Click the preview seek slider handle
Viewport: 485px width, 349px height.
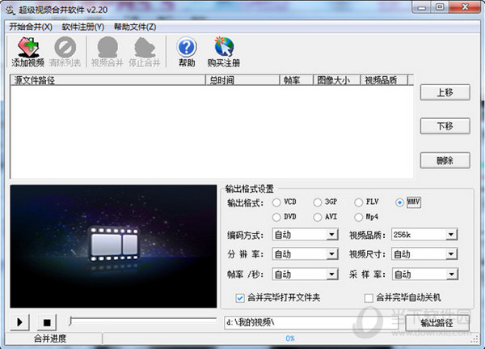(71, 321)
